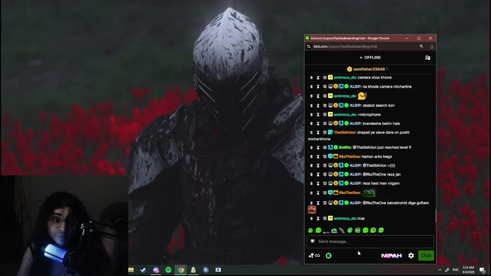Switch input language via ENG indicator
Viewport: 491px width, 276px height.
click(455, 270)
